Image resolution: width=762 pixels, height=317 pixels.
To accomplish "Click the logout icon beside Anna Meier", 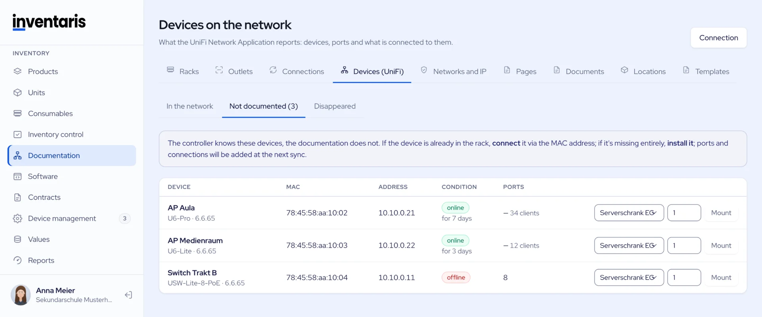I will 128,295.
